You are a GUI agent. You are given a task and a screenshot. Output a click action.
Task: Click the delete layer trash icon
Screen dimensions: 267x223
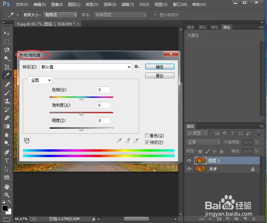253,219
